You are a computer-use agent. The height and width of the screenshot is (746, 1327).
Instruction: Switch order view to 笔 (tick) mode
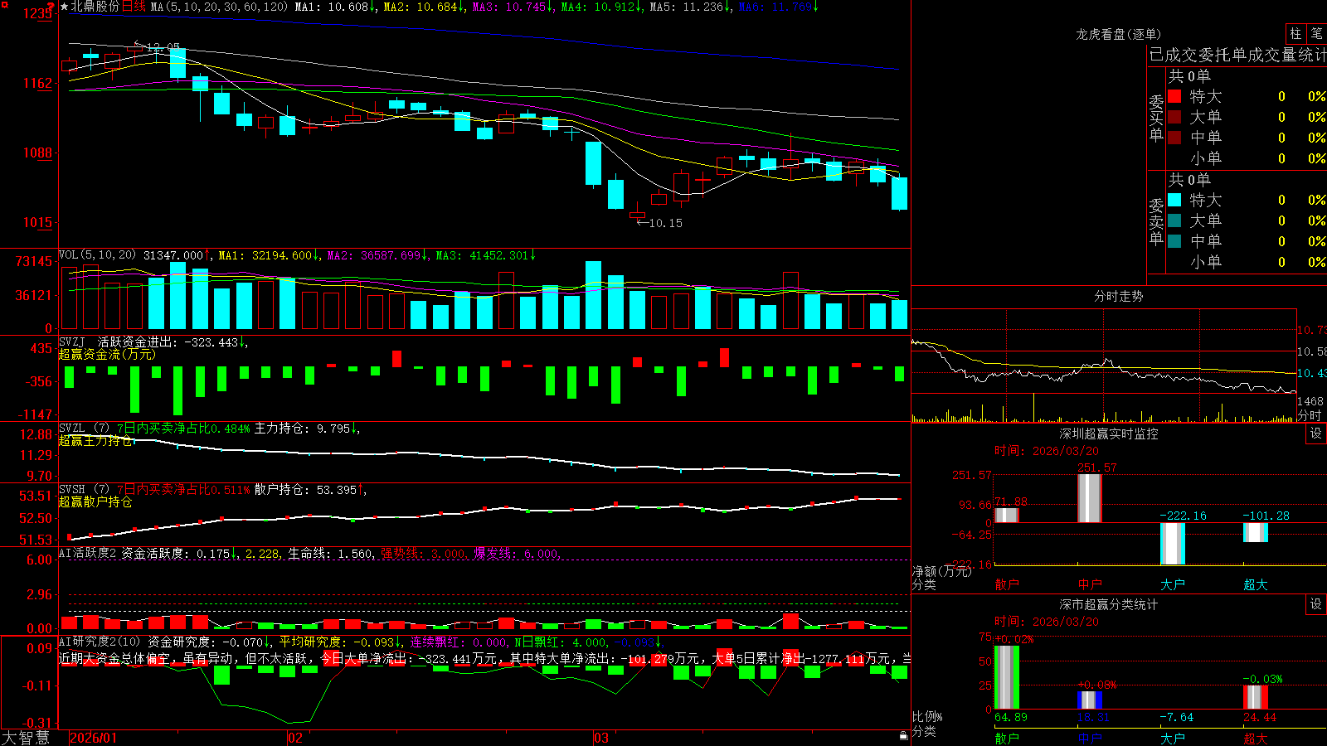(1316, 34)
